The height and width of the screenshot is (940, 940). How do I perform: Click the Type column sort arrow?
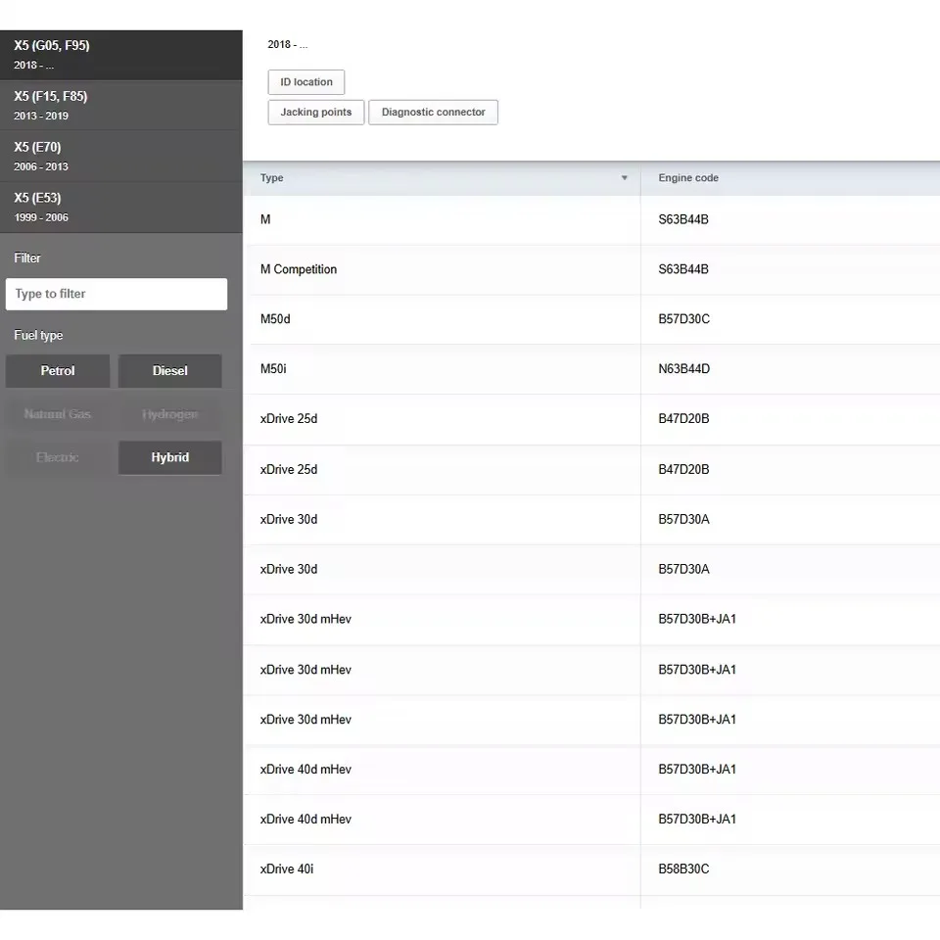pyautogui.click(x=624, y=178)
